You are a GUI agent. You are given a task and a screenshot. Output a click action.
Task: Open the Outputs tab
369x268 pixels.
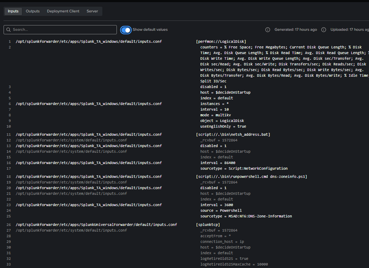coord(33,11)
